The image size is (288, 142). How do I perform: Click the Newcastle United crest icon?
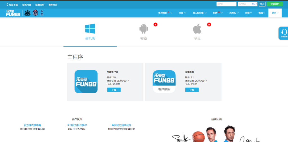point(27,13)
